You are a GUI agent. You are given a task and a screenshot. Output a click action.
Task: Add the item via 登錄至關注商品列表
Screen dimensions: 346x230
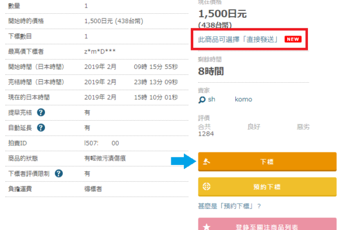[x=267, y=224]
